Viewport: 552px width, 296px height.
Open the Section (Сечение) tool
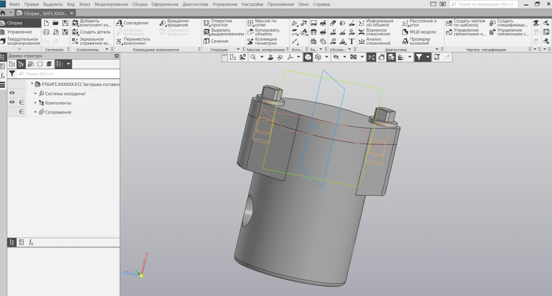(206, 41)
